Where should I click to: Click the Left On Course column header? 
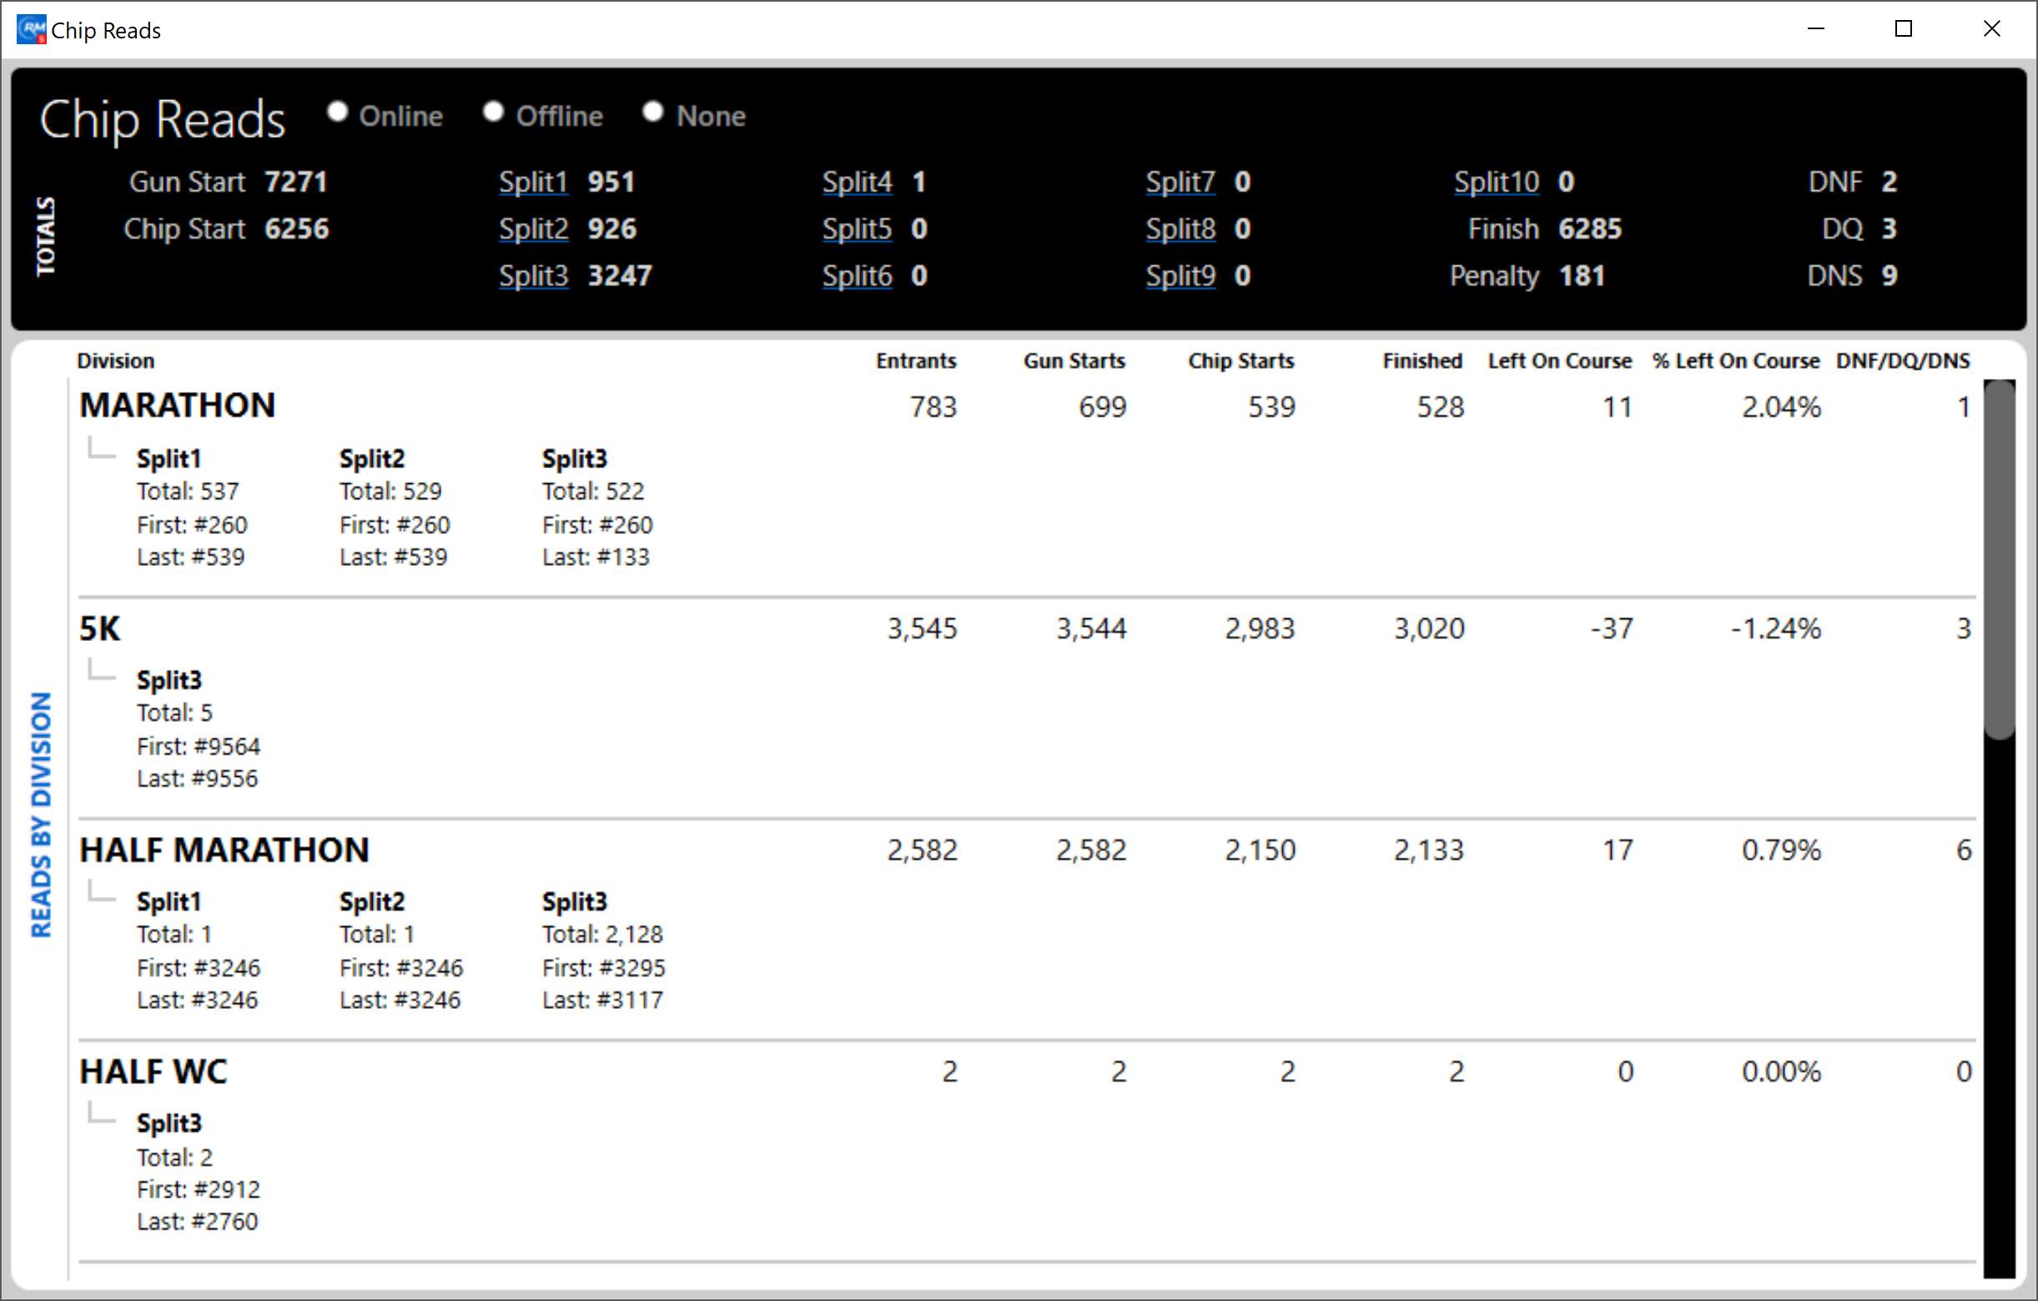1560,361
